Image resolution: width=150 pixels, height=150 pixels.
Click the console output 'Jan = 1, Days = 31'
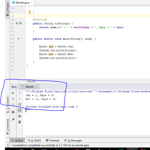point(40,95)
